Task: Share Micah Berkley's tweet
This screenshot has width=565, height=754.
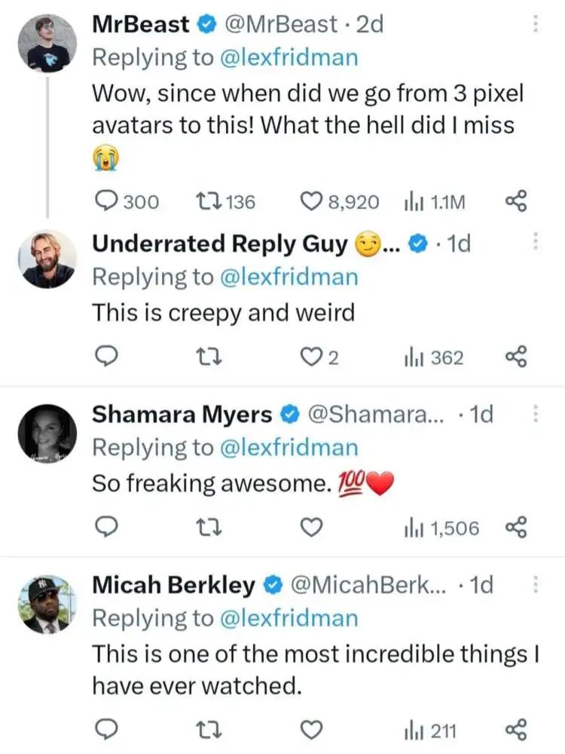Action: 515,729
